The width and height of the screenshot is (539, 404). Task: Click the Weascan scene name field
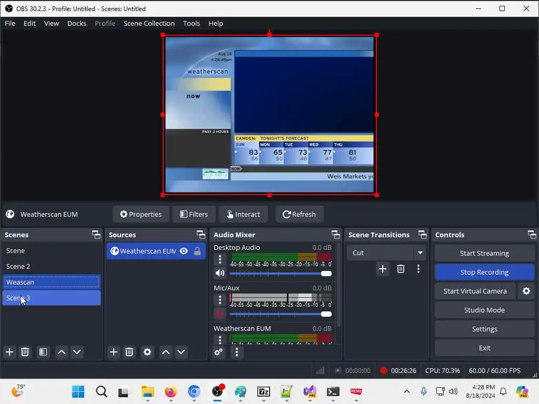pos(52,282)
